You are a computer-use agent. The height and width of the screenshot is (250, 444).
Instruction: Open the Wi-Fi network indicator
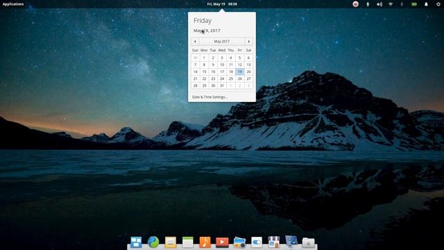(391, 4)
